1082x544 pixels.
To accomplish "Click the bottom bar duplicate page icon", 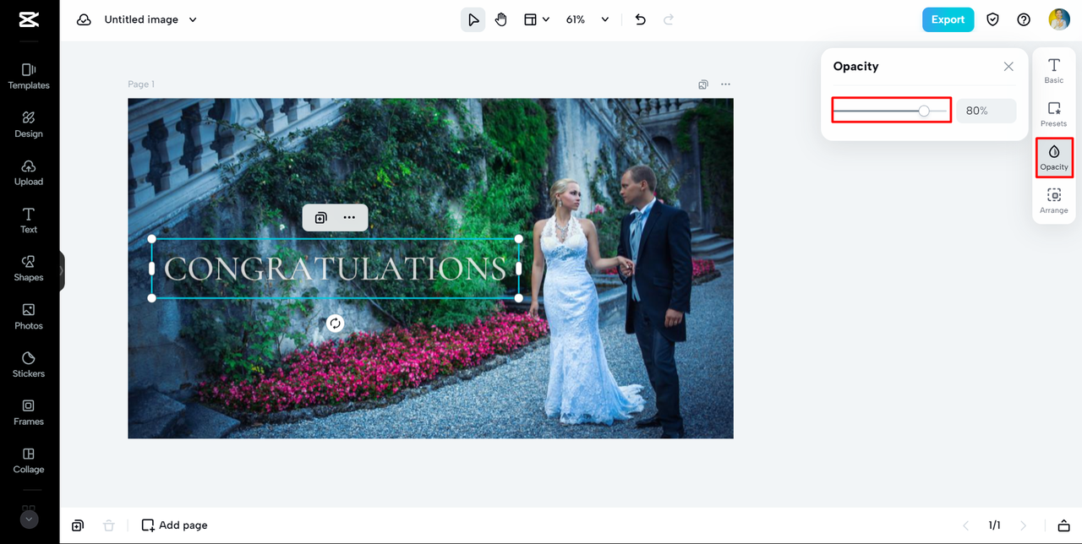I will [x=78, y=525].
